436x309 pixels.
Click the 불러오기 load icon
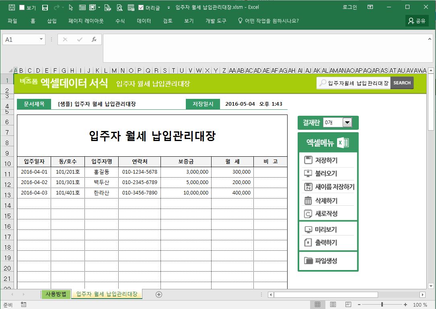click(308, 174)
